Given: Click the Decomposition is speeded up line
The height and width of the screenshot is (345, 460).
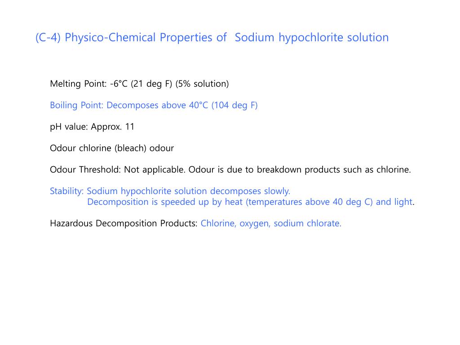Looking at the screenshot, I should tap(251, 202).
